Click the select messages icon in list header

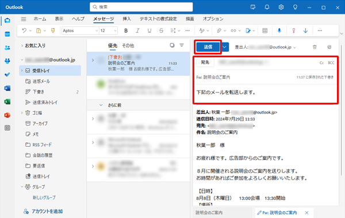tap(172, 45)
